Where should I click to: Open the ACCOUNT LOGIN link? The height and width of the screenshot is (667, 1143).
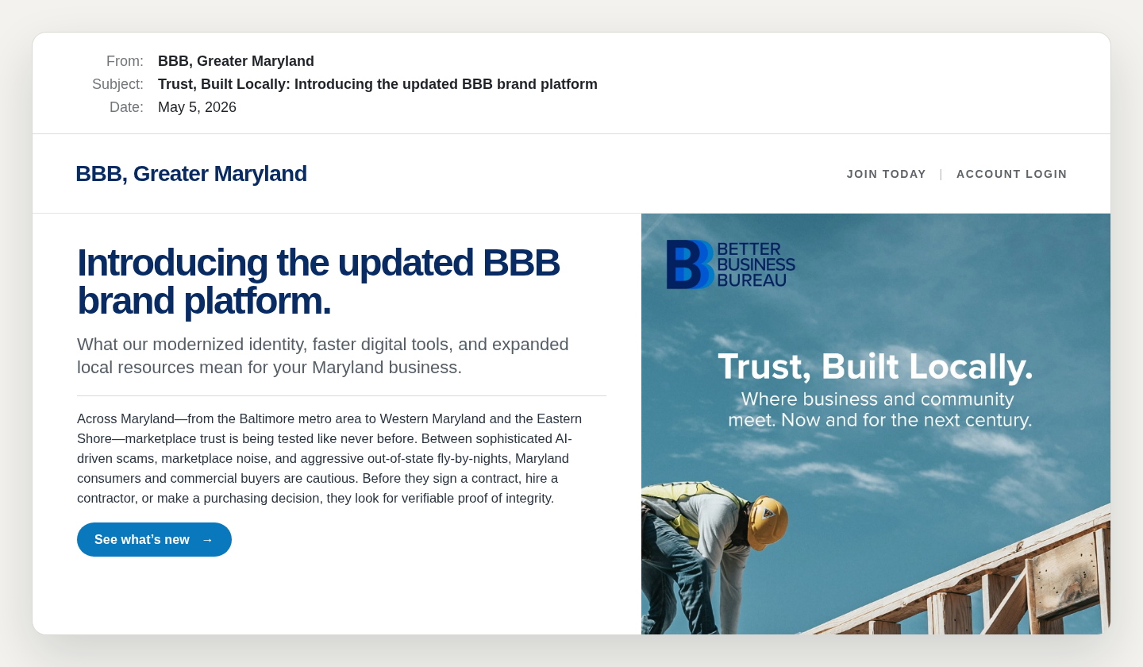pyautogui.click(x=1011, y=174)
